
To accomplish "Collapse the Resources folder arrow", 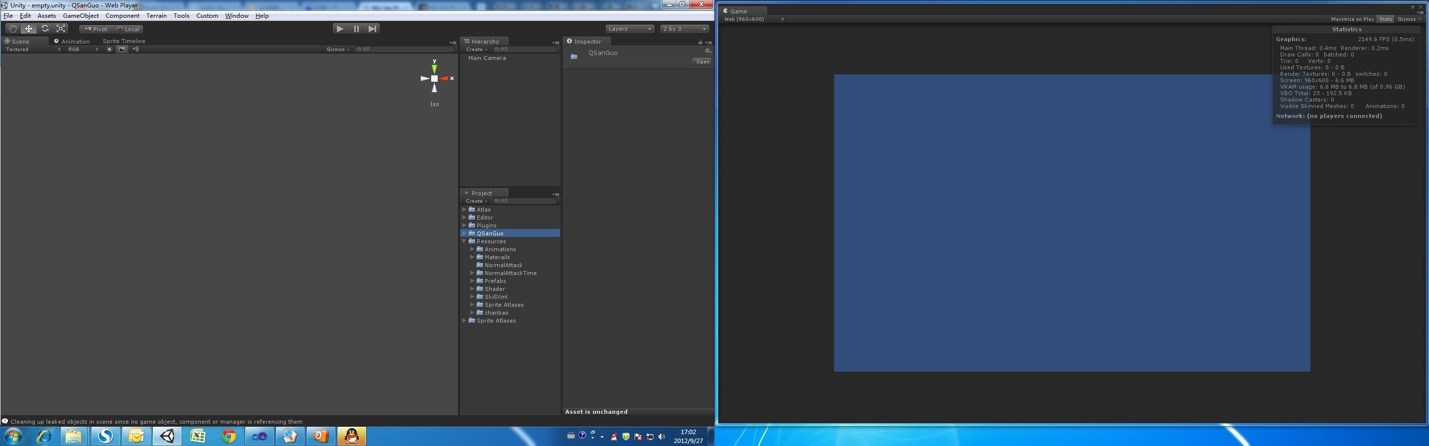I will (464, 241).
